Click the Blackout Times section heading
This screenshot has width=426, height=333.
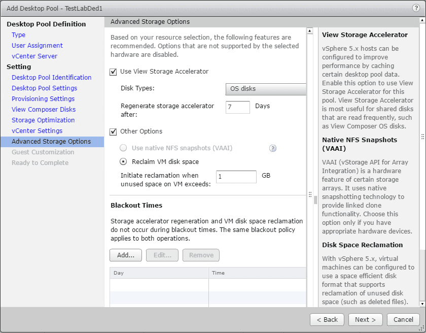(x=136, y=205)
